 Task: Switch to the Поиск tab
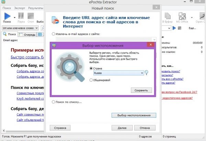(10, 34)
